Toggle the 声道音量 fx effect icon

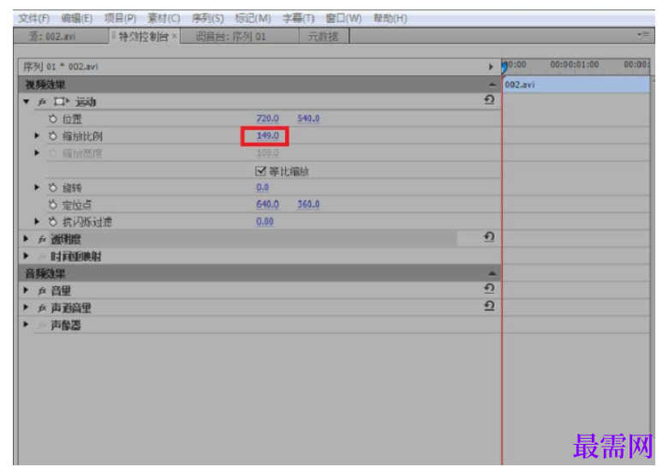coord(42,308)
